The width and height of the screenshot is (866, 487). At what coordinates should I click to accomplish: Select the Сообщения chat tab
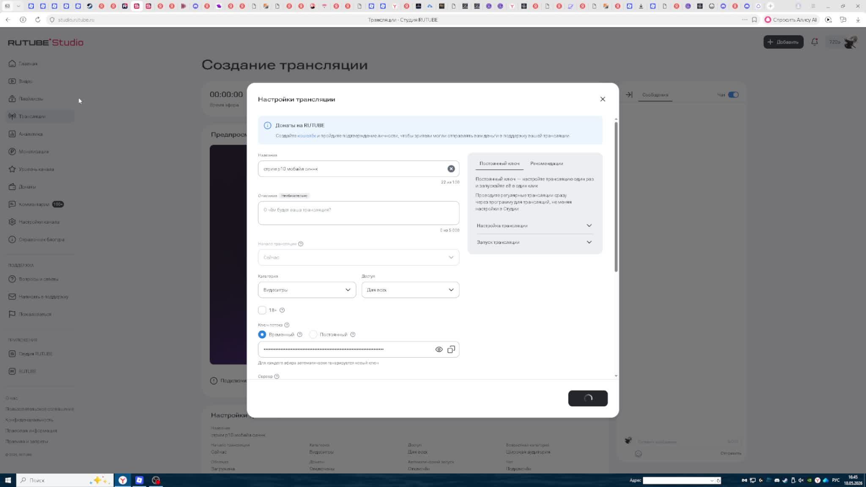point(655,95)
